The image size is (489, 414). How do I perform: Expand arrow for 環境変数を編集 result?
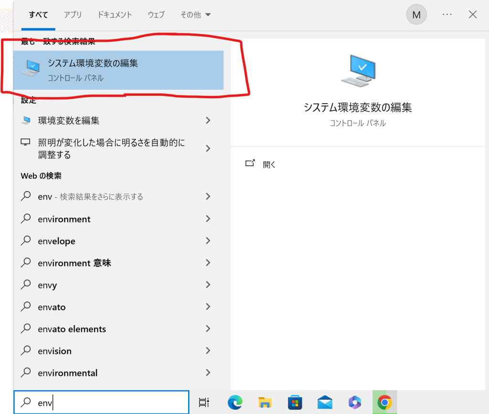[208, 120]
